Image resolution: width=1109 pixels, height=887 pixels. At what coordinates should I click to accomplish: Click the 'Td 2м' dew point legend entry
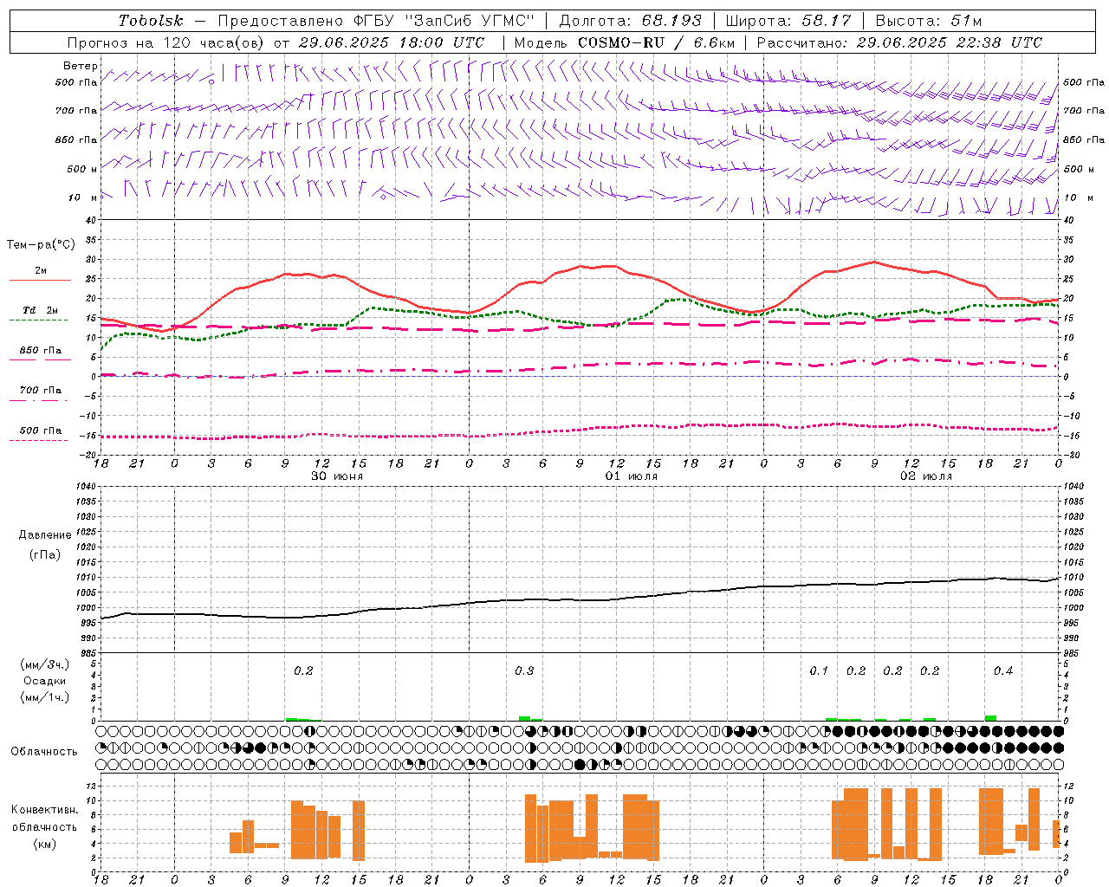pyautogui.click(x=40, y=310)
